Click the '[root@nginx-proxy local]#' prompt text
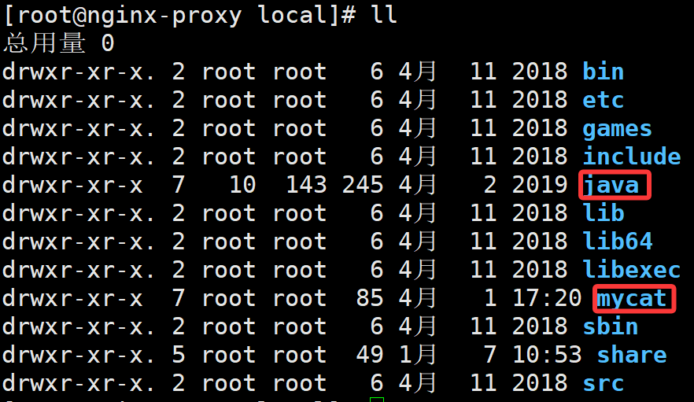 179,16
